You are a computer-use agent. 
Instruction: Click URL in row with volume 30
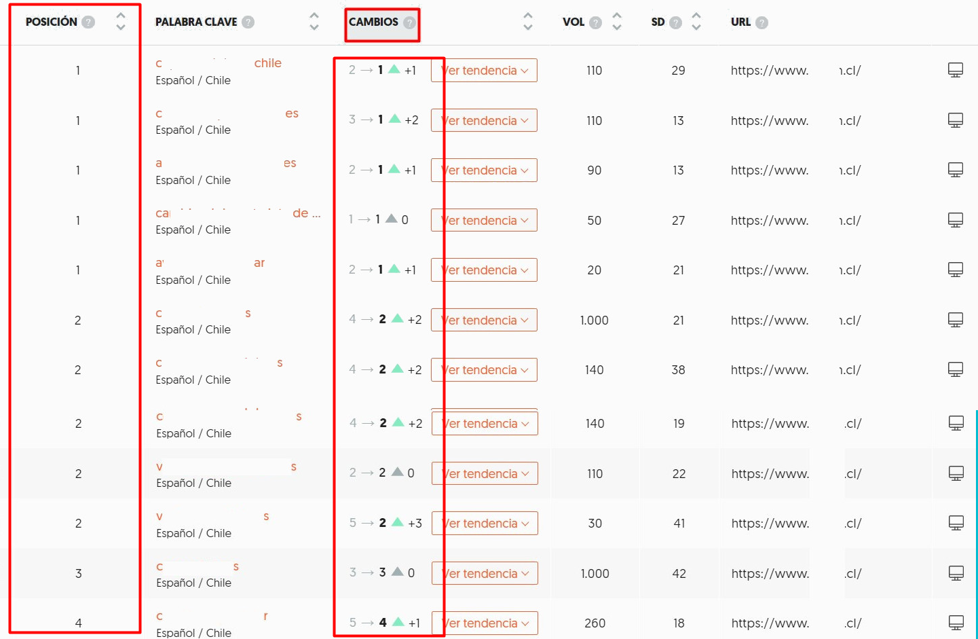pos(796,524)
